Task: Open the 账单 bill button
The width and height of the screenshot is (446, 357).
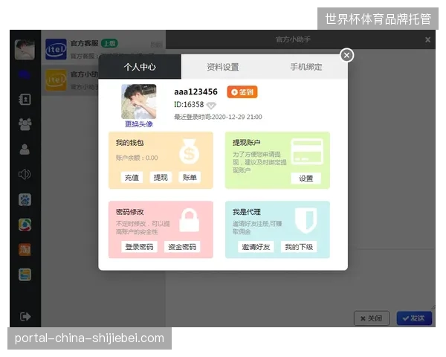Action: pos(190,177)
